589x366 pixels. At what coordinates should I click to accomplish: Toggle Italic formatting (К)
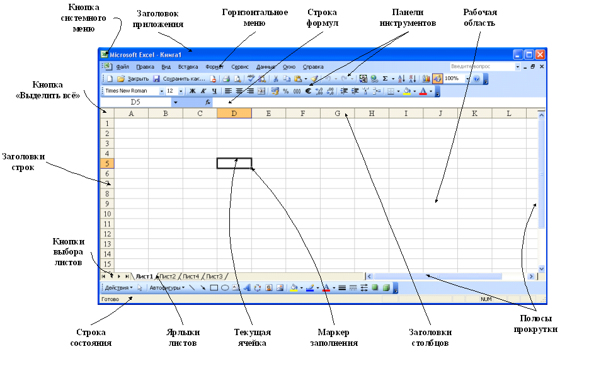(203, 91)
